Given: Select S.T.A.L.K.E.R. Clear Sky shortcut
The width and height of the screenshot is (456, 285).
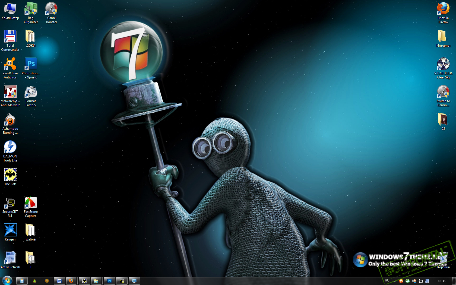Looking at the screenshot, I should [443, 68].
